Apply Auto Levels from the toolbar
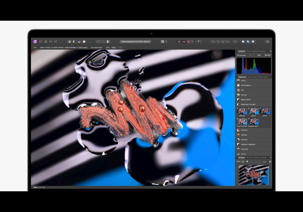 point(69,42)
